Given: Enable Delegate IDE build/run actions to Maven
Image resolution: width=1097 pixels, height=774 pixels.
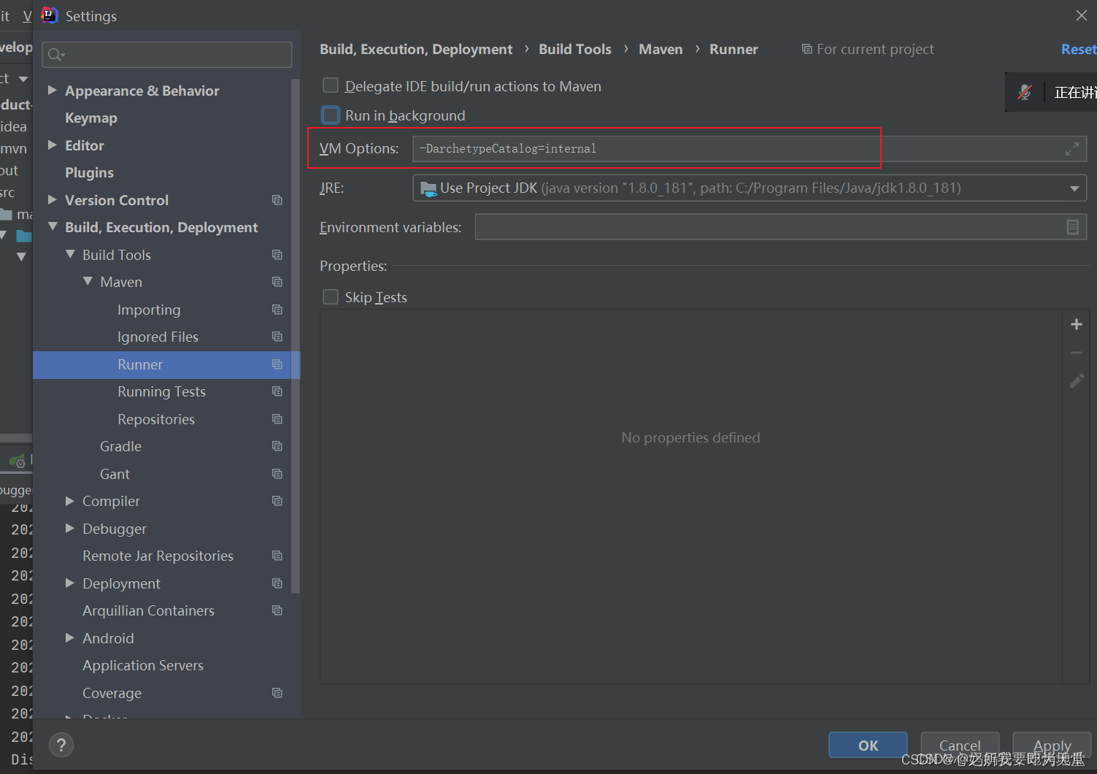Looking at the screenshot, I should tap(331, 86).
